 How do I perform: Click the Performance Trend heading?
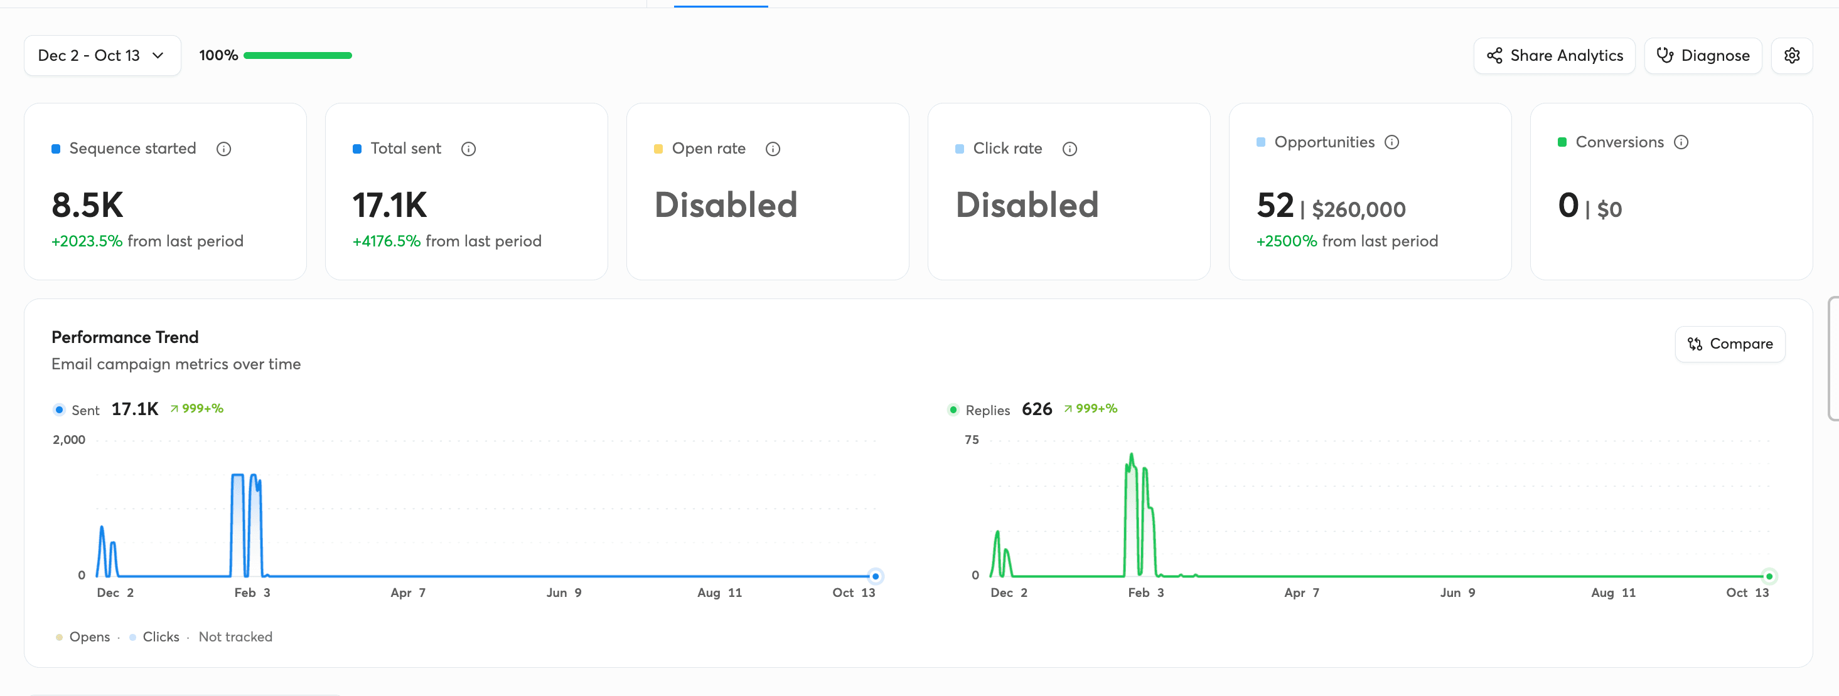(125, 337)
